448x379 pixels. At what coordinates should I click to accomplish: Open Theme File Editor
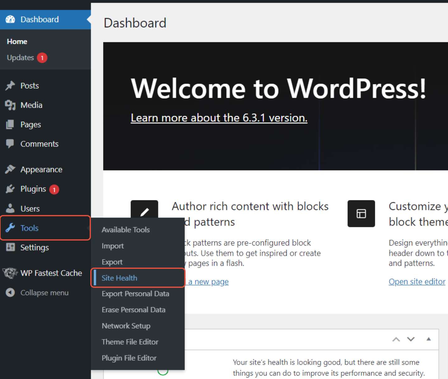tap(130, 342)
